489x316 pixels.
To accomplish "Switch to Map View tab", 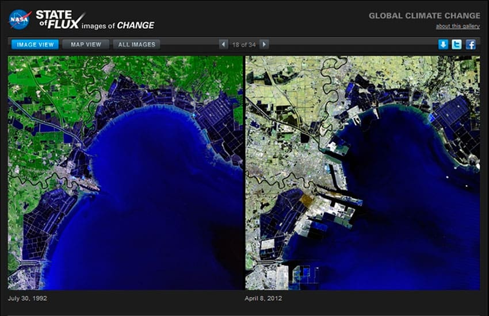I will [x=85, y=44].
